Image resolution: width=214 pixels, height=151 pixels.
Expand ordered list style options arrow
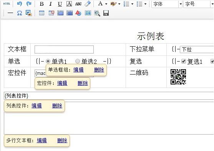[x=132, y=4]
